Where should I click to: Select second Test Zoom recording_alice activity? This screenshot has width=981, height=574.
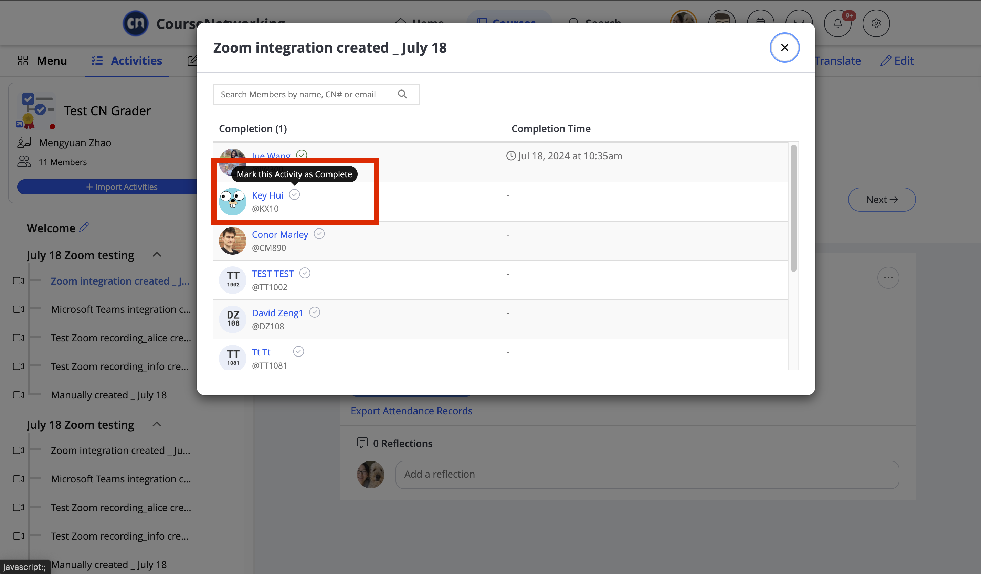[x=121, y=508]
